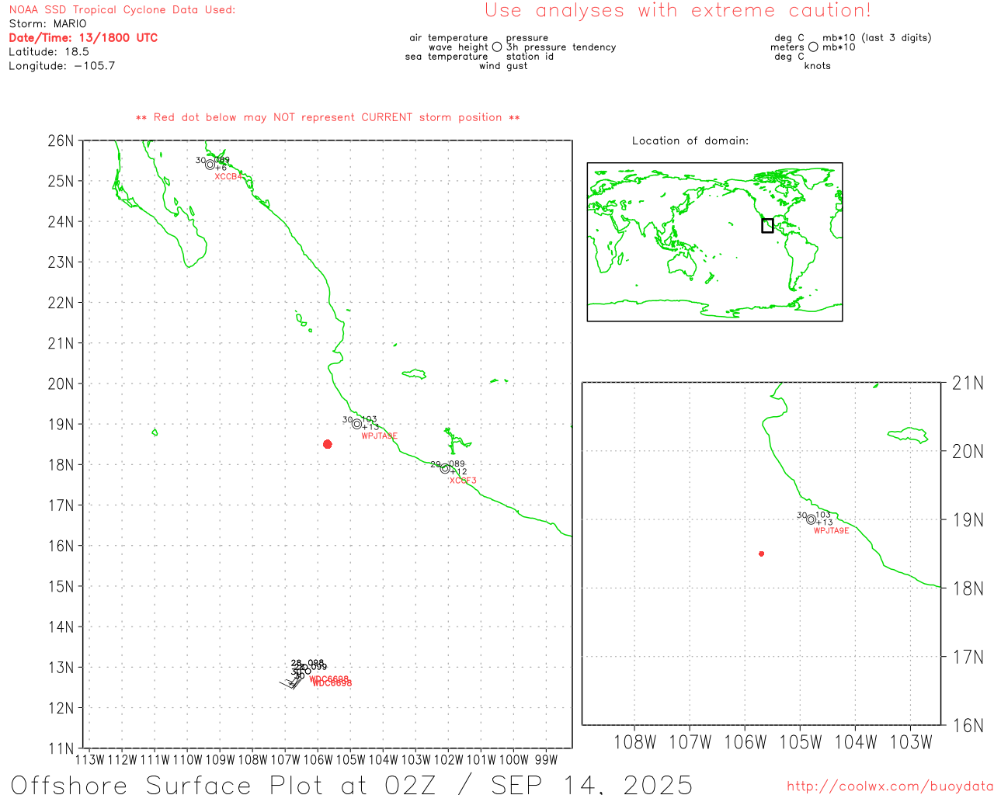The width and height of the screenshot is (994, 795).
Task: Click the inset map's '103W' axis label
Action: click(x=911, y=743)
